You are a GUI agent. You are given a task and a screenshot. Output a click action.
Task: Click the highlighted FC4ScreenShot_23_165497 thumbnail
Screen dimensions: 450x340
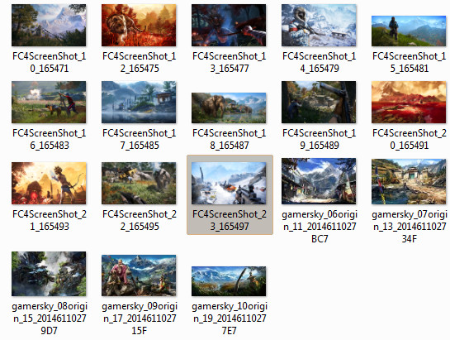(229, 183)
